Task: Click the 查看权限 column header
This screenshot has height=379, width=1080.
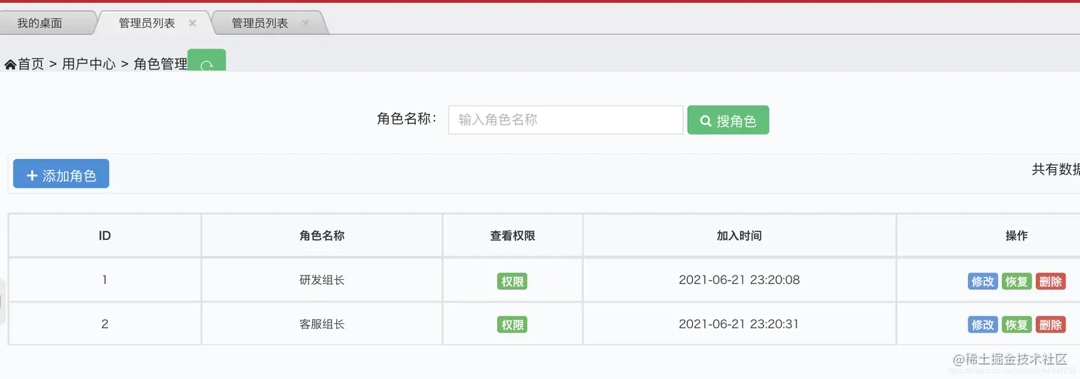Action: click(x=513, y=236)
